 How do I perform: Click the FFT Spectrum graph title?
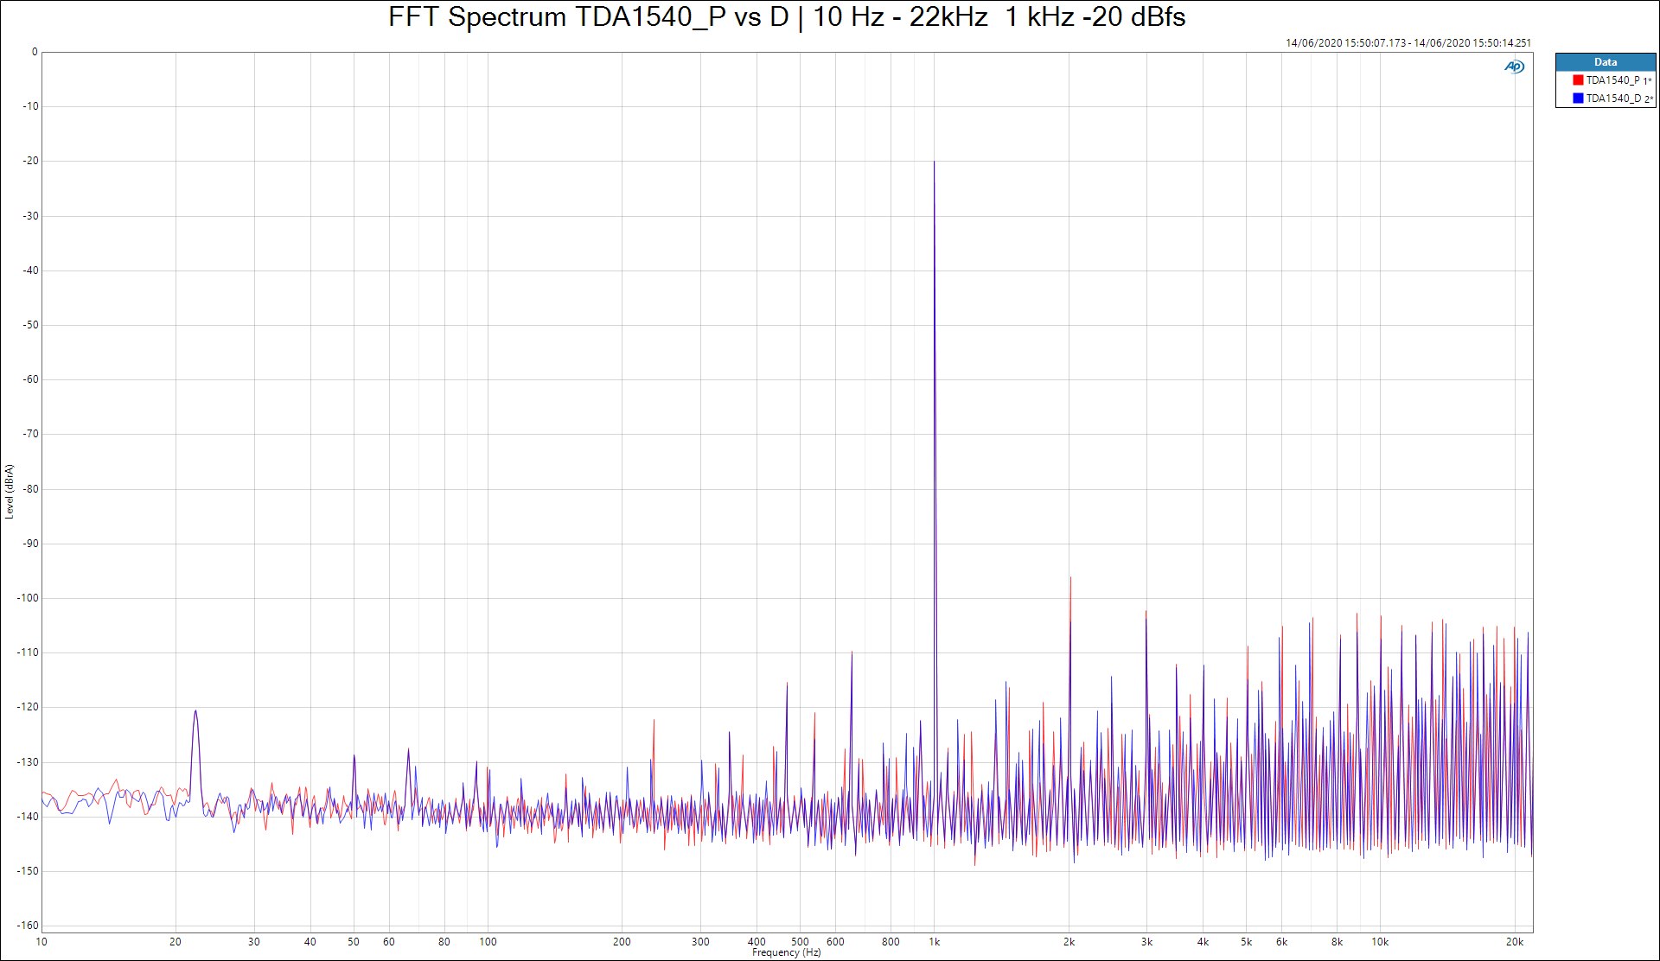coord(786,17)
